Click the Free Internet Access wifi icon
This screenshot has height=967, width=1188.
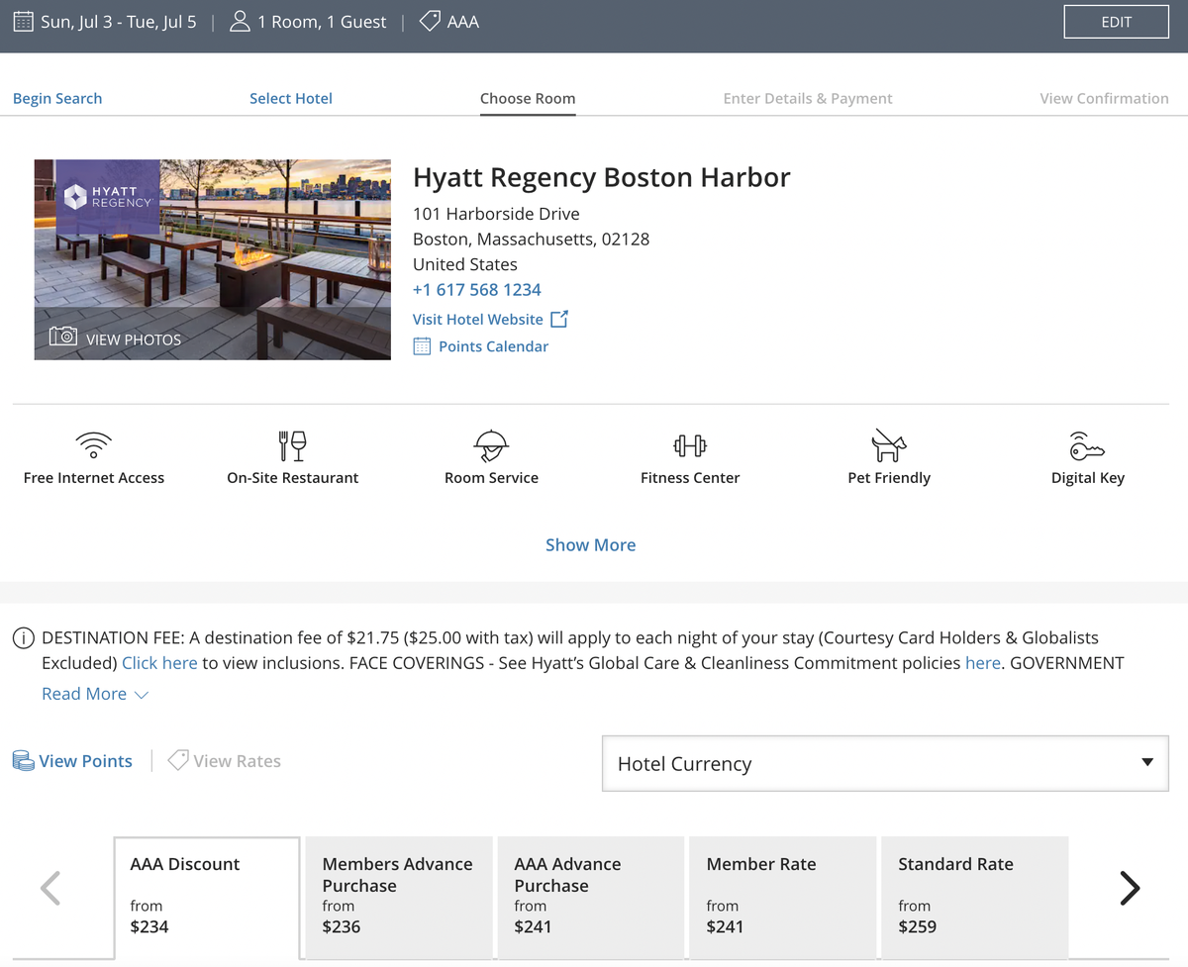pyautogui.click(x=93, y=444)
